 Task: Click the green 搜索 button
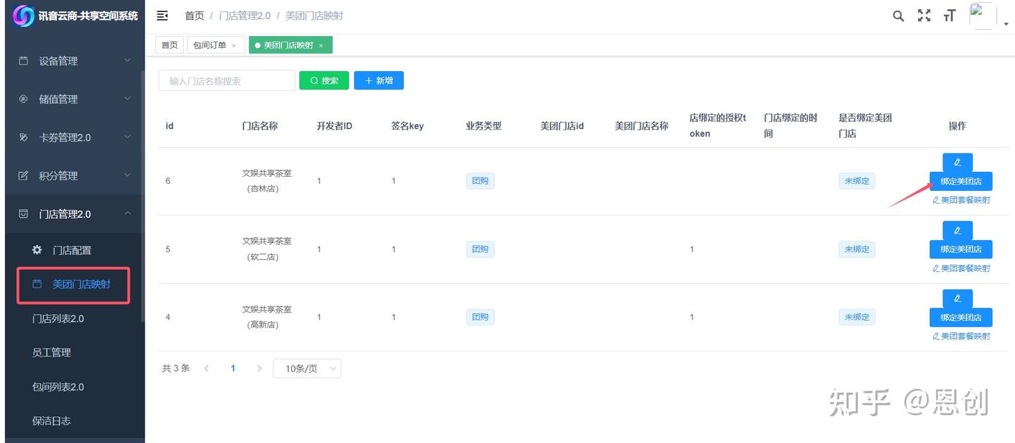324,80
